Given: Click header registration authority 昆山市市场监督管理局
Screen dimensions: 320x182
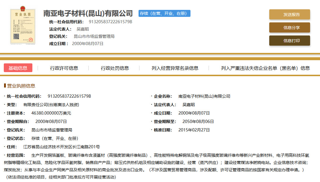Looking at the screenshot, I should 94,36.
